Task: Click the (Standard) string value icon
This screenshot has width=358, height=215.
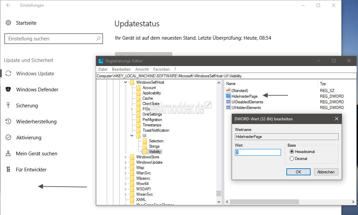Action: click(x=228, y=90)
